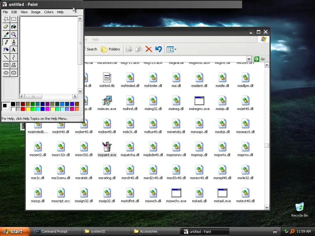Image resolution: width=315 pixels, height=236 pixels.
Task: Choose the Polygon shape tool in Paint
Action: pos(14,65)
